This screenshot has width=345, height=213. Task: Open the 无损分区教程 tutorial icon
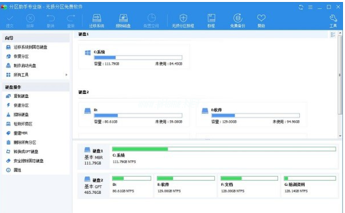[183, 20]
